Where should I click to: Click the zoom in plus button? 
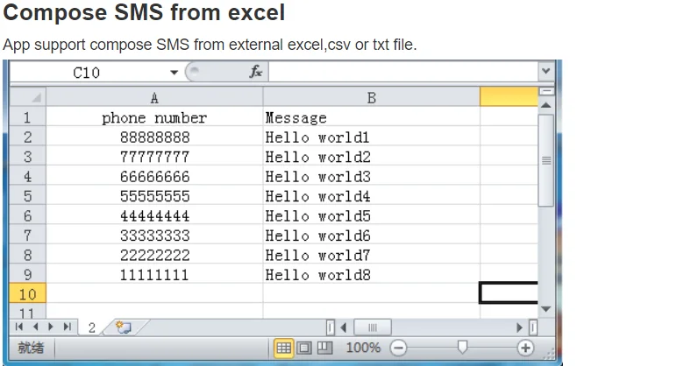tap(525, 348)
